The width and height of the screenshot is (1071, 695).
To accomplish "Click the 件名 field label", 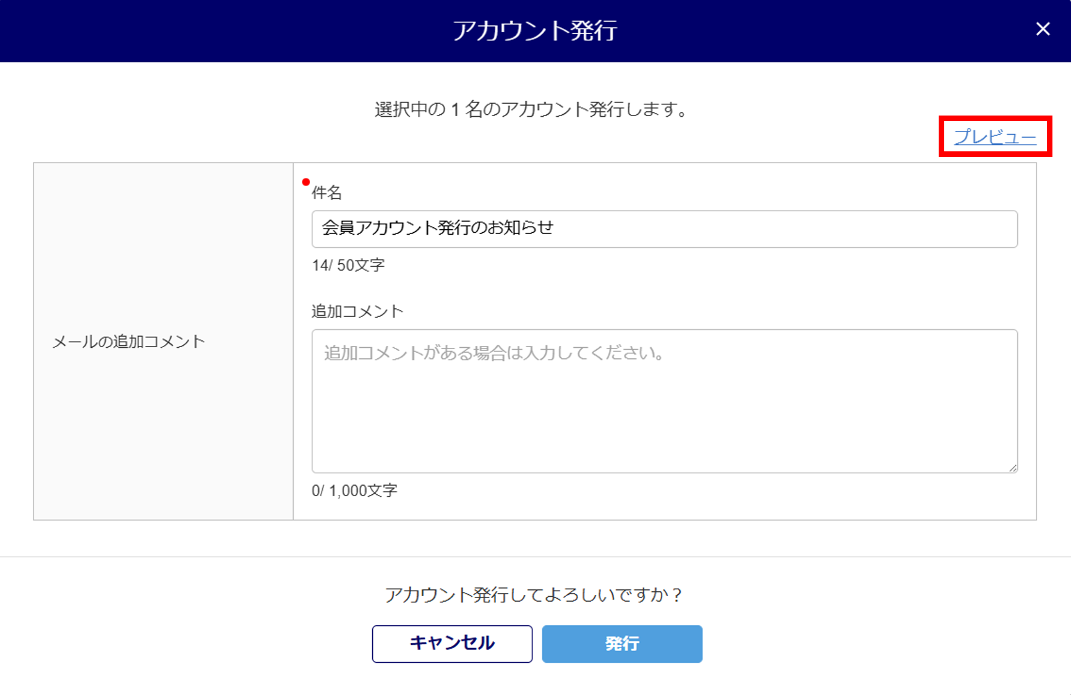I will (x=326, y=193).
